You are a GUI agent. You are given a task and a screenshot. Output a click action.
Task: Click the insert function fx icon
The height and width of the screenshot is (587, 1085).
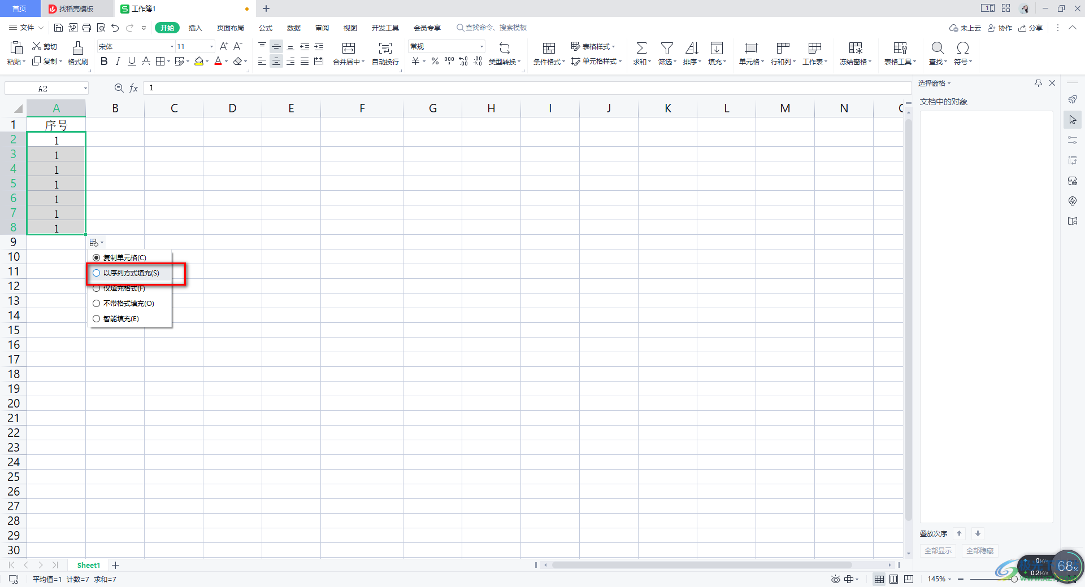coord(134,88)
